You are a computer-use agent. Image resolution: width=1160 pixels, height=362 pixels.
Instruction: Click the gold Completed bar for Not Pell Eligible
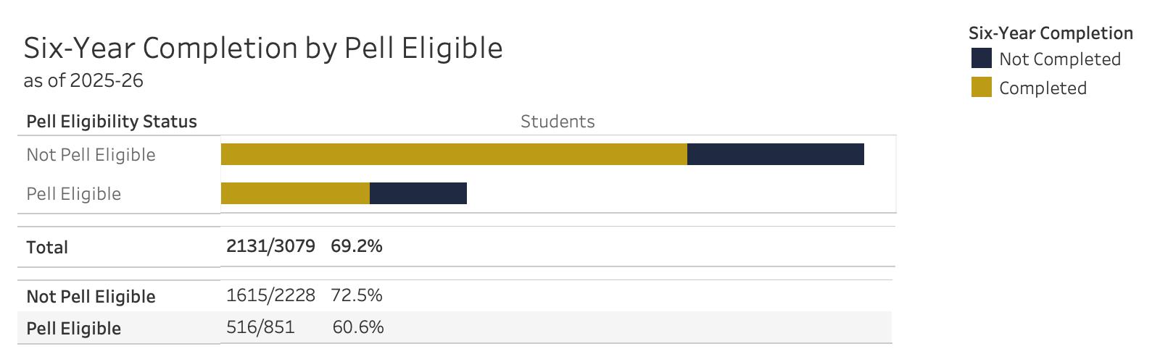[x=454, y=154]
